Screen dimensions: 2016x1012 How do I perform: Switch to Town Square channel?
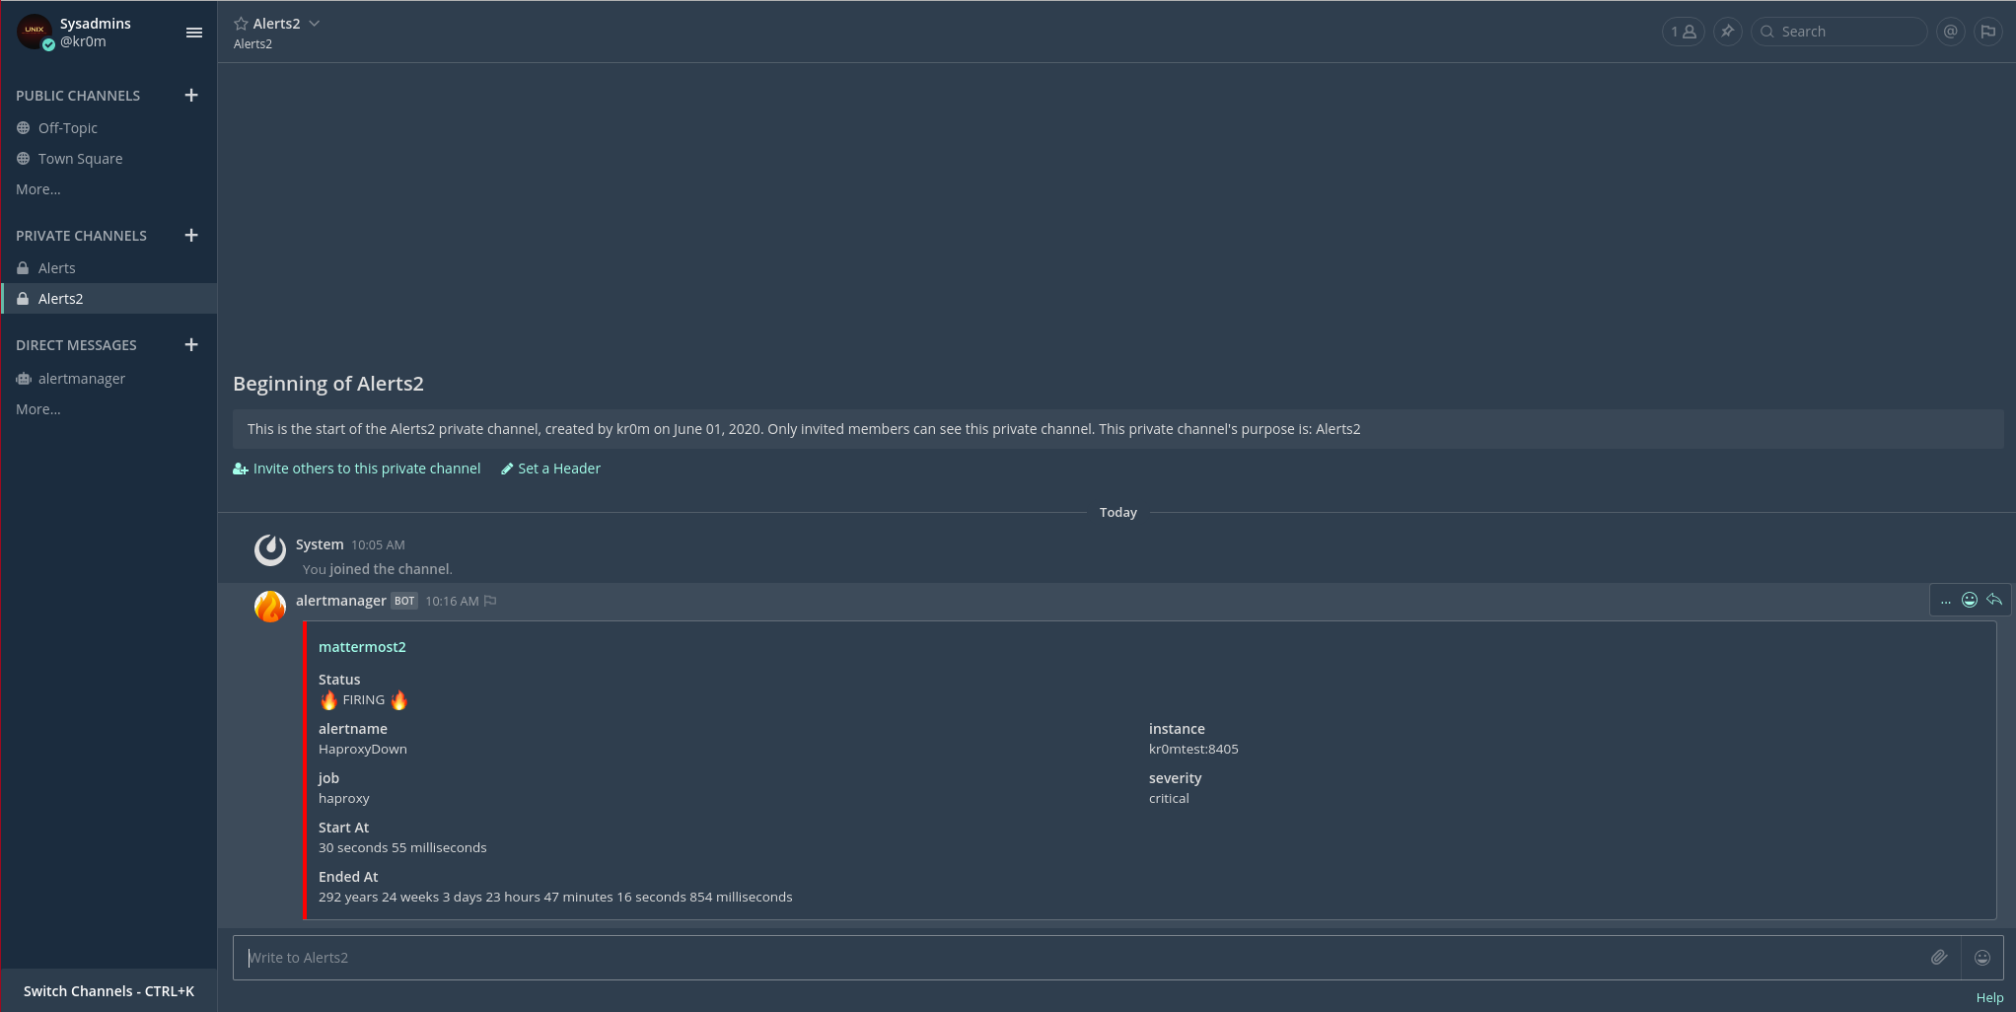pyautogui.click(x=80, y=159)
